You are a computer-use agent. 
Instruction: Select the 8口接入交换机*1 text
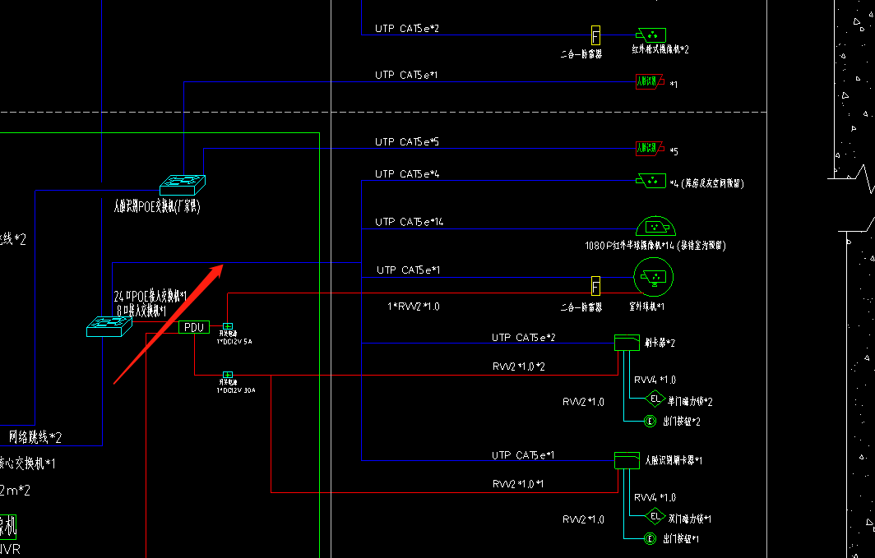pos(141,311)
